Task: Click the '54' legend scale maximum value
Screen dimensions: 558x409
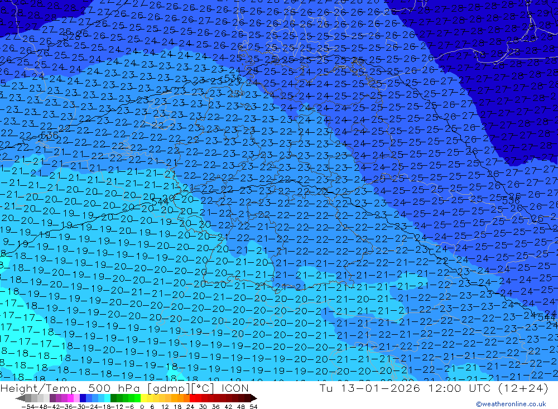Action: (x=253, y=407)
